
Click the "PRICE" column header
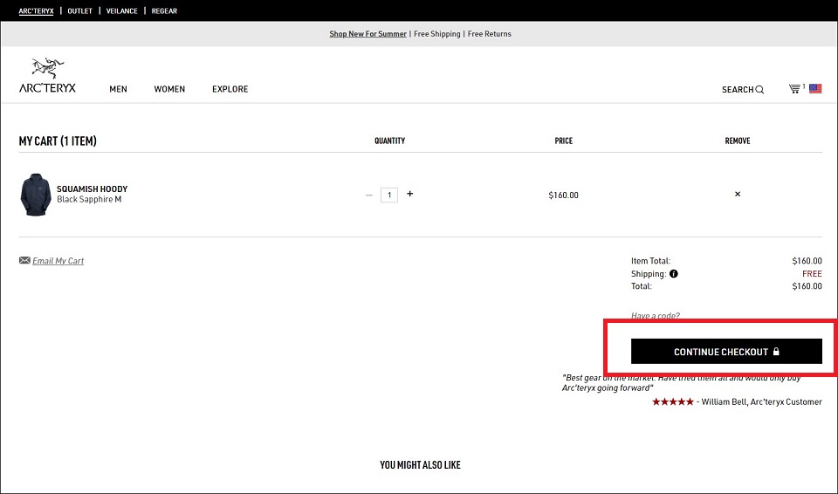coord(563,141)
